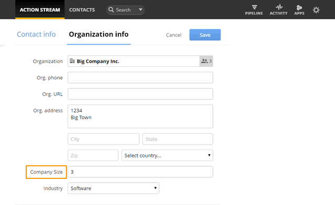Switch to Action Stream tab

(40, 9)
